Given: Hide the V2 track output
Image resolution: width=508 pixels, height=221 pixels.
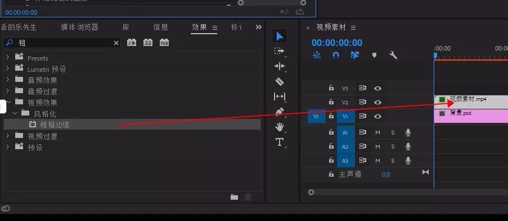Looking at the screenshot, I should [377, 103].
